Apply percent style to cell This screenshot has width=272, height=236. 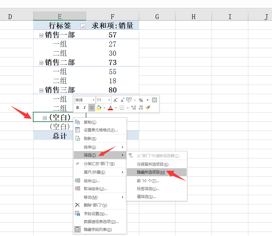(141, 100)
